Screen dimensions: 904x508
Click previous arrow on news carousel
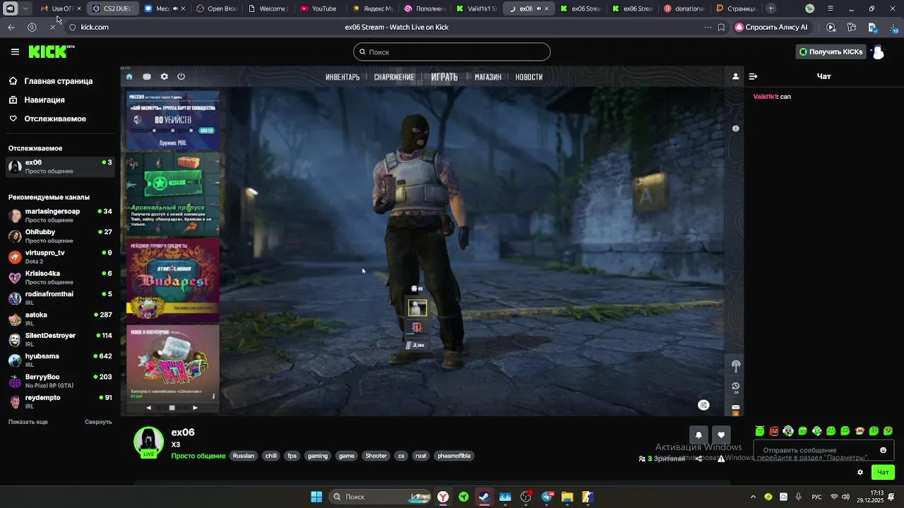click(x=148, y=407)
